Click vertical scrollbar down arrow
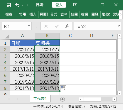 [119, 93]
